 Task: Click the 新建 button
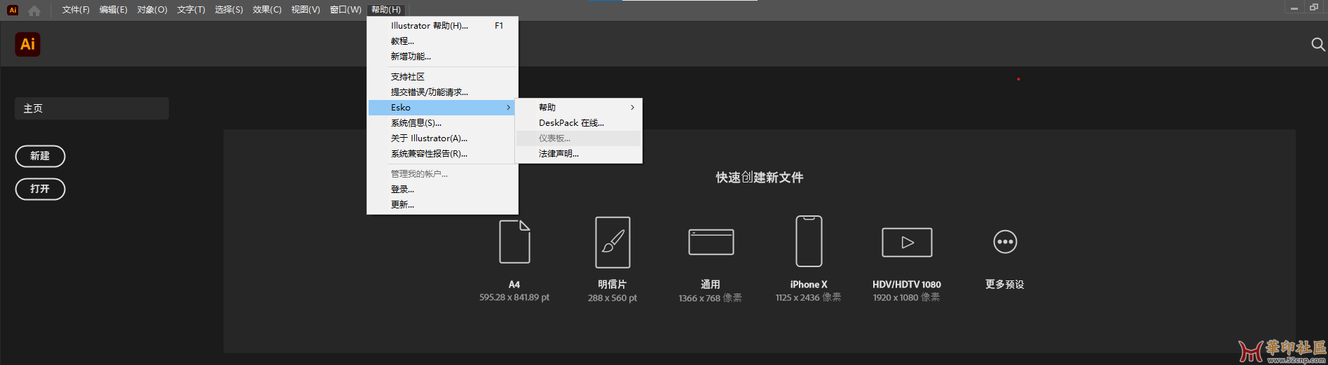pos(40,156)
